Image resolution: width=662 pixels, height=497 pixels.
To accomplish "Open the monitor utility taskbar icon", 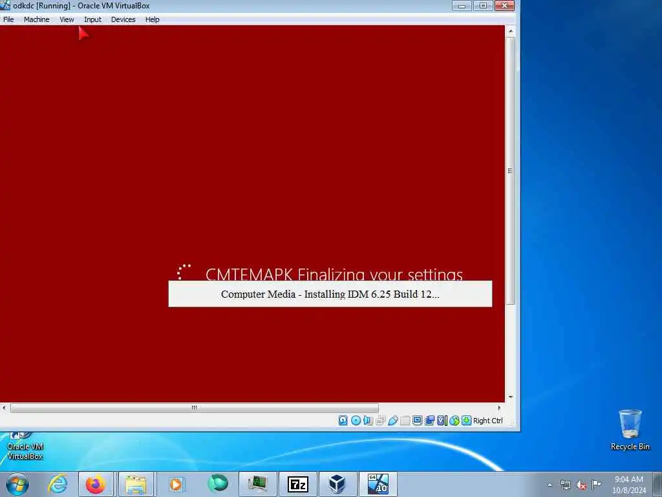I will coord(257,484).
